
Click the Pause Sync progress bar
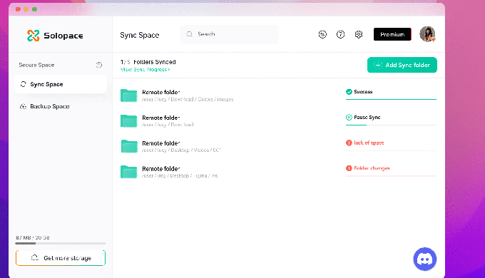391,125
